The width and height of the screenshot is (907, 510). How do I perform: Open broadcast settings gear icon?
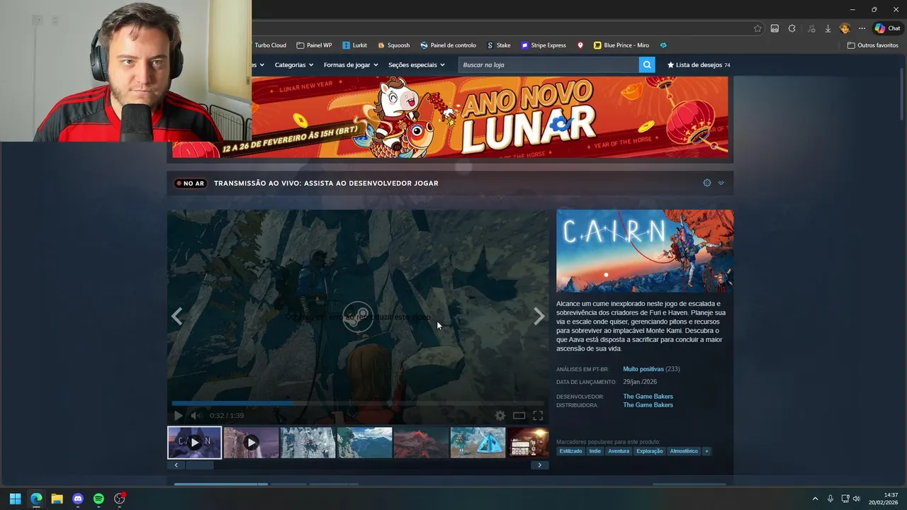tap(707, 183)
